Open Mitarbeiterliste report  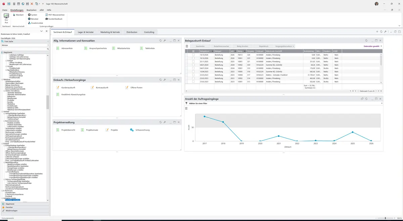click(x=121, y=49)
